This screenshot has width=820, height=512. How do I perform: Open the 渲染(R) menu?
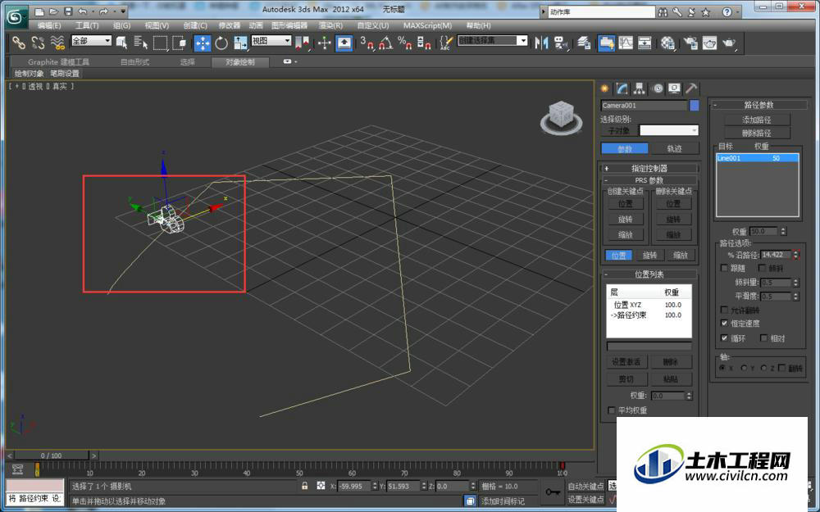coord(330,25)
